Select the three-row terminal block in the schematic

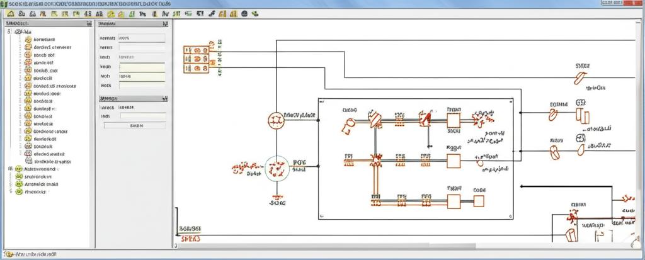[x=196, y=59]
